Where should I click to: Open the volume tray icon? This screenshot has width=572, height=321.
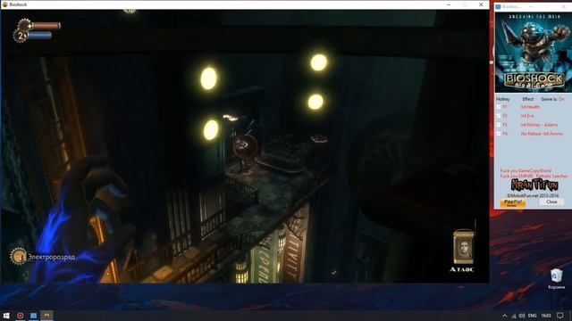522,316
